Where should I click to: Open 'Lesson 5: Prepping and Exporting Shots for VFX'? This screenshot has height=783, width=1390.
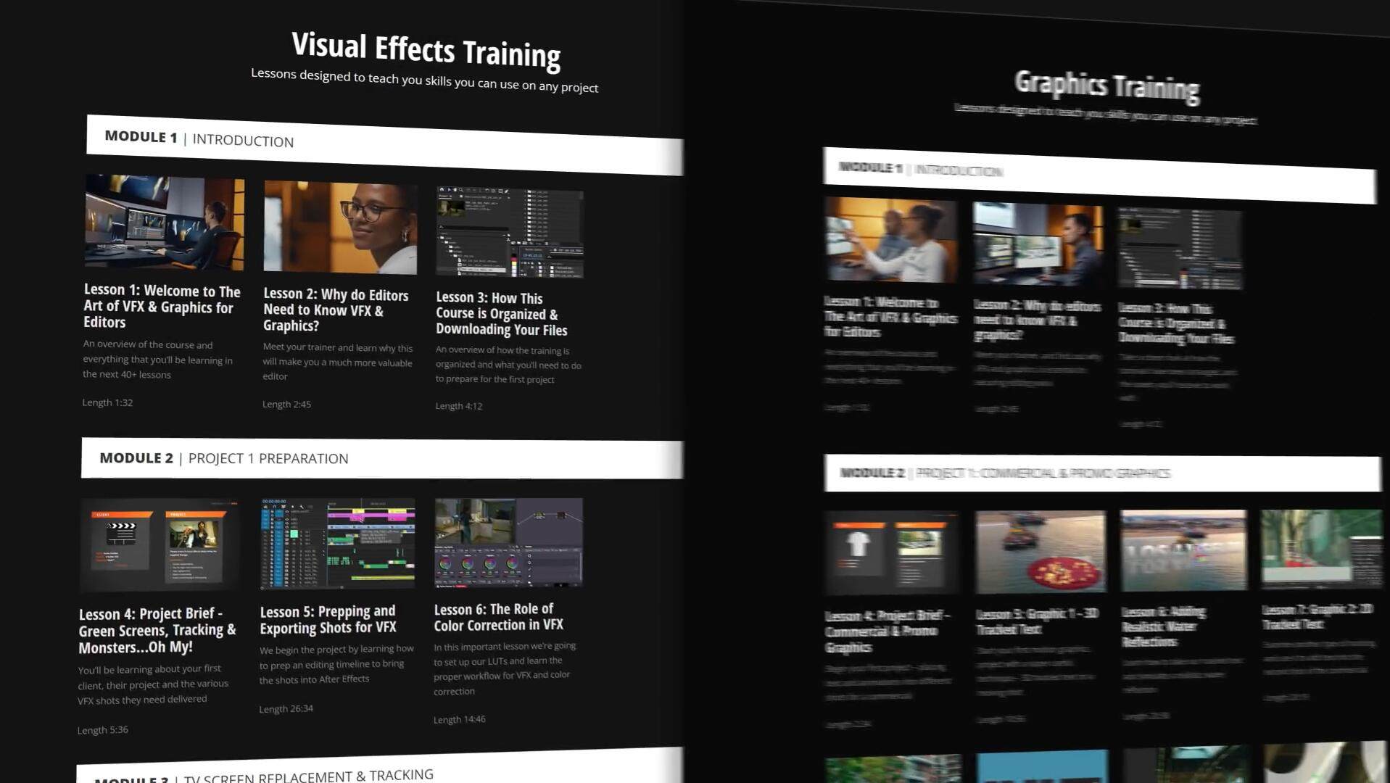point(328,620)
